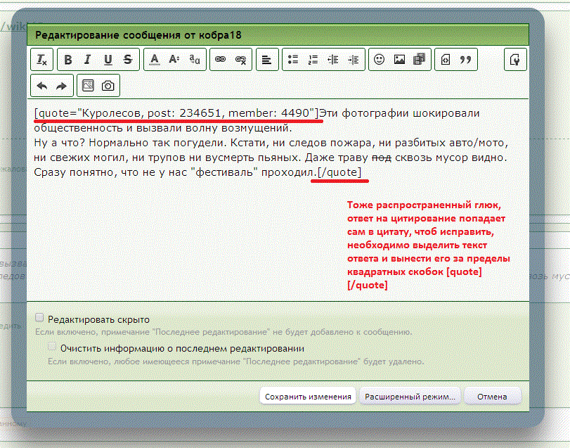Click the 'Сохранить изменения' button
570x448 pixels.
click(x=308, y=397)
